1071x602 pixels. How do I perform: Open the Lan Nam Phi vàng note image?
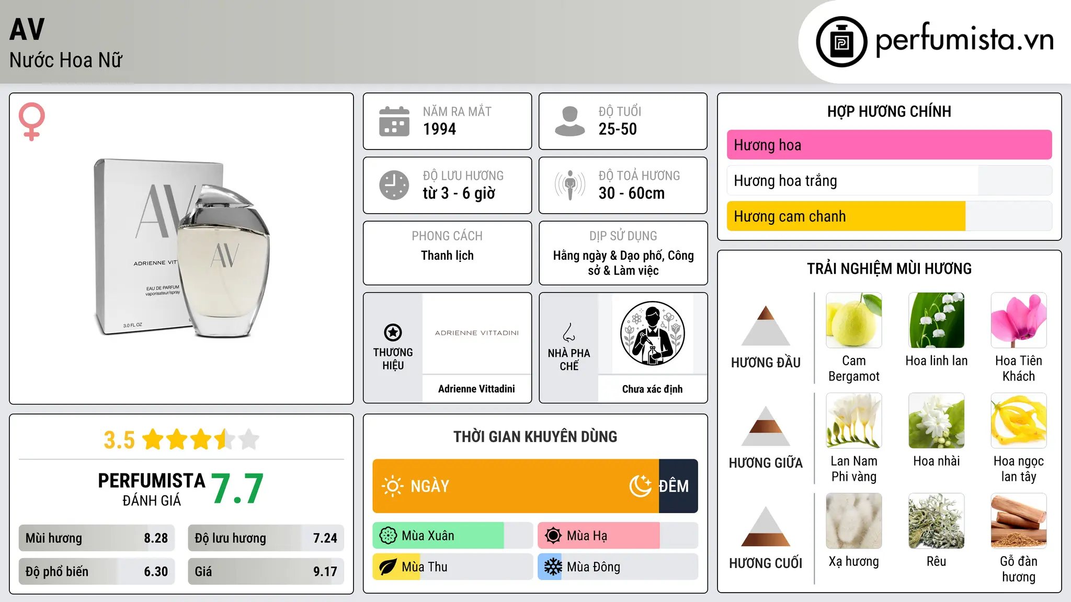854,421
